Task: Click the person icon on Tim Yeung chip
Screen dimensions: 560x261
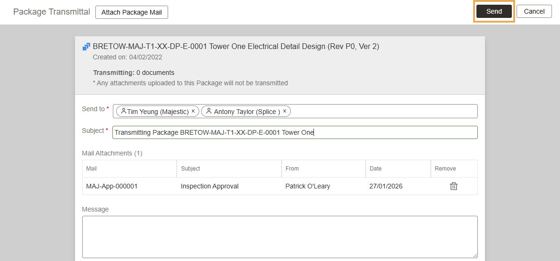Action: tap(124, 111)
